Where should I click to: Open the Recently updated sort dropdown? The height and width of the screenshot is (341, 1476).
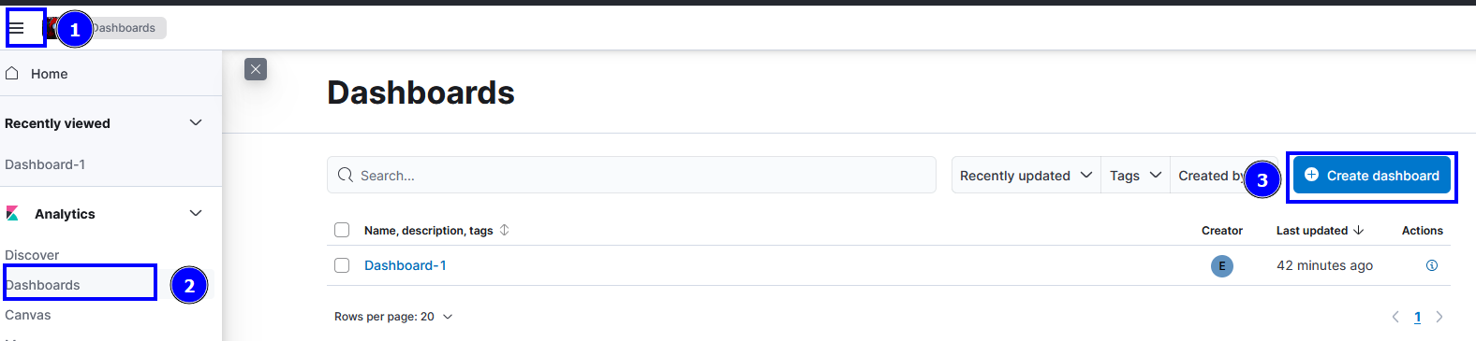[x=1026, y=175]
